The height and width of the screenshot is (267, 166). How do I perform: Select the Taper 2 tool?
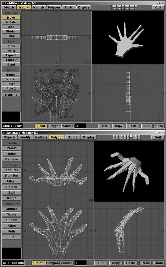pos(11,60)
